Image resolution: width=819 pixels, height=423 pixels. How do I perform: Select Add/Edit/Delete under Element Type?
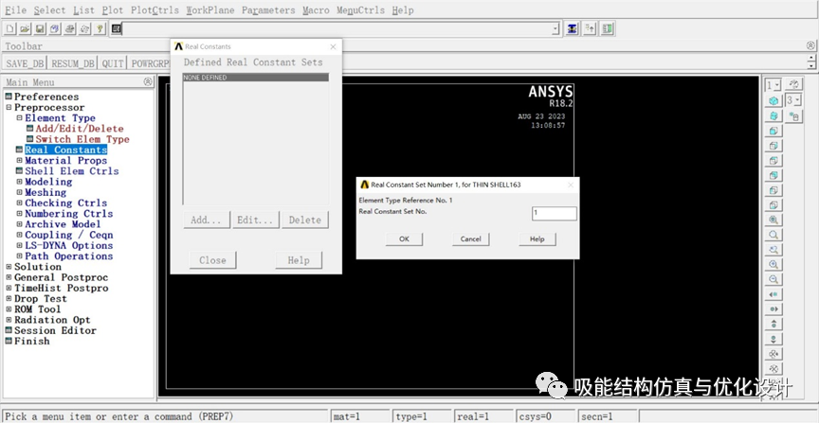click(x=80, y=129)
